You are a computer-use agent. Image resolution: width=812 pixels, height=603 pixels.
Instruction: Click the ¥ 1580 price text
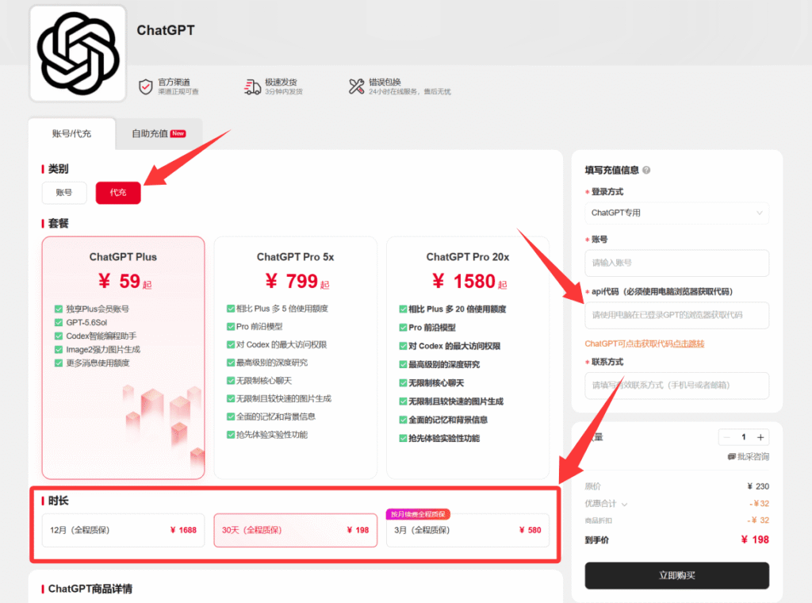coord(469,282)
